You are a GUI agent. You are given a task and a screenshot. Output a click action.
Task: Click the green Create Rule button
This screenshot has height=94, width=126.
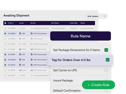tap(98, 85)
